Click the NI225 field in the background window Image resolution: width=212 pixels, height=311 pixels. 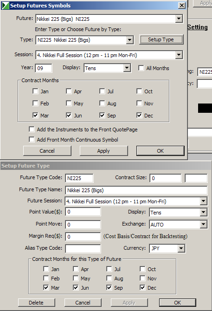click(205, 72)
